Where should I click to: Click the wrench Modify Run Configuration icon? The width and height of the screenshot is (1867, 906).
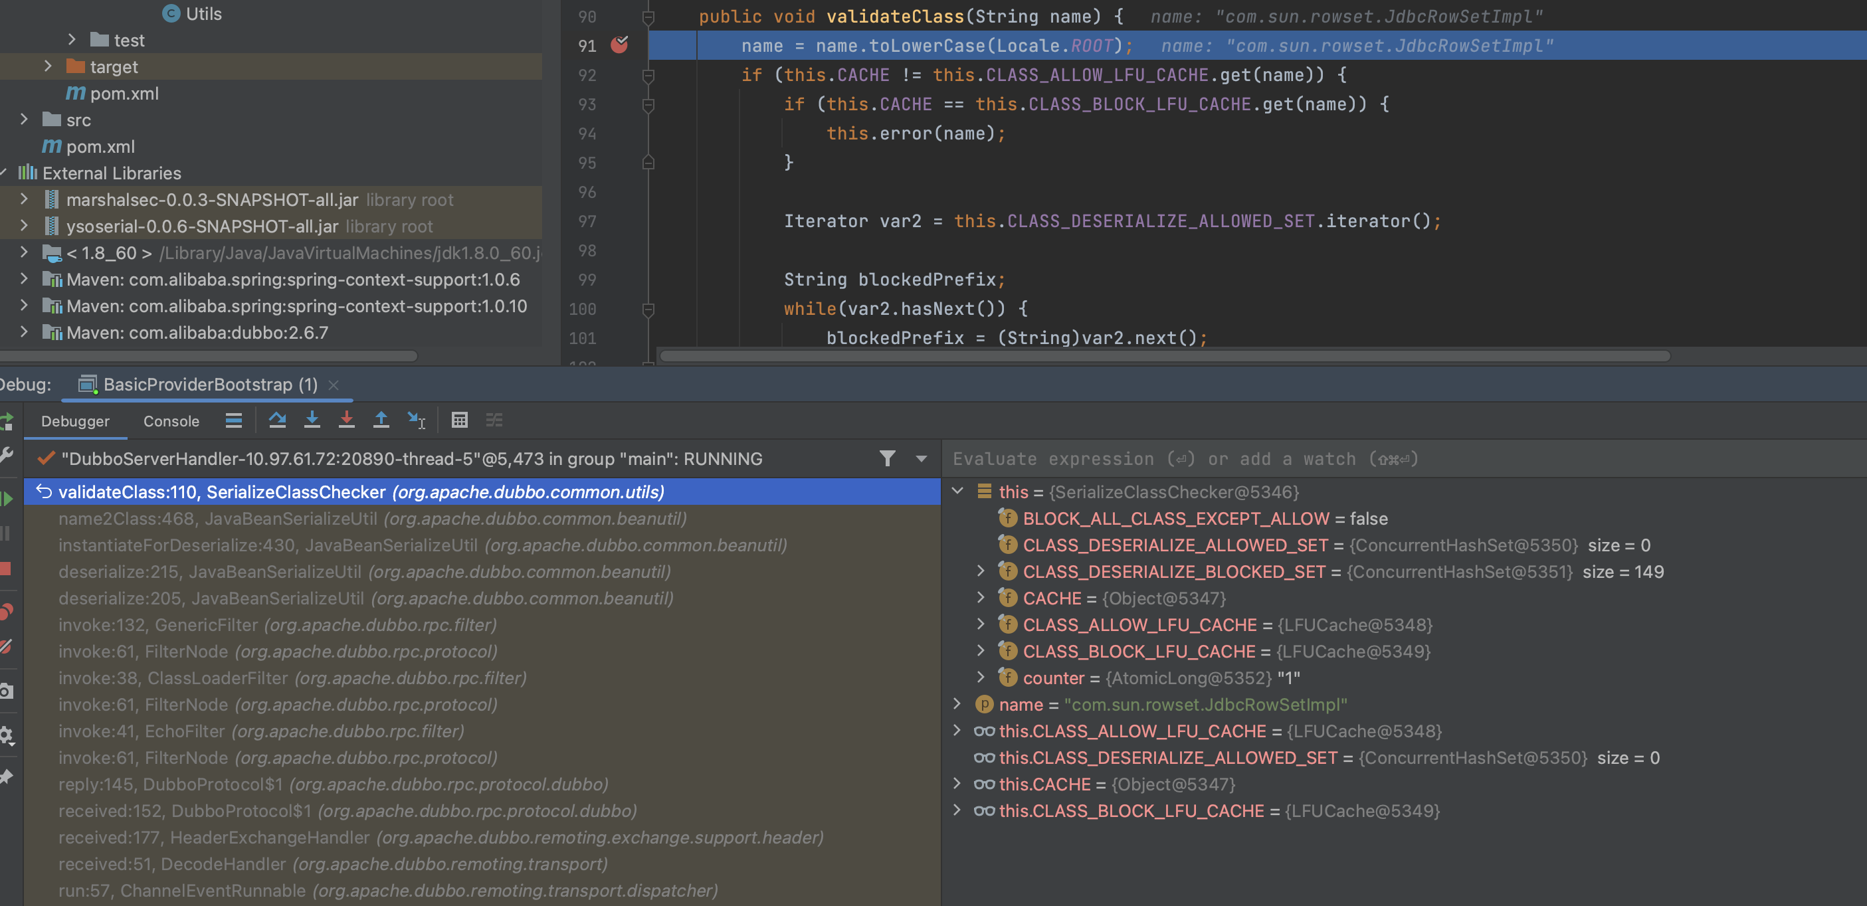tap(6, 456)
